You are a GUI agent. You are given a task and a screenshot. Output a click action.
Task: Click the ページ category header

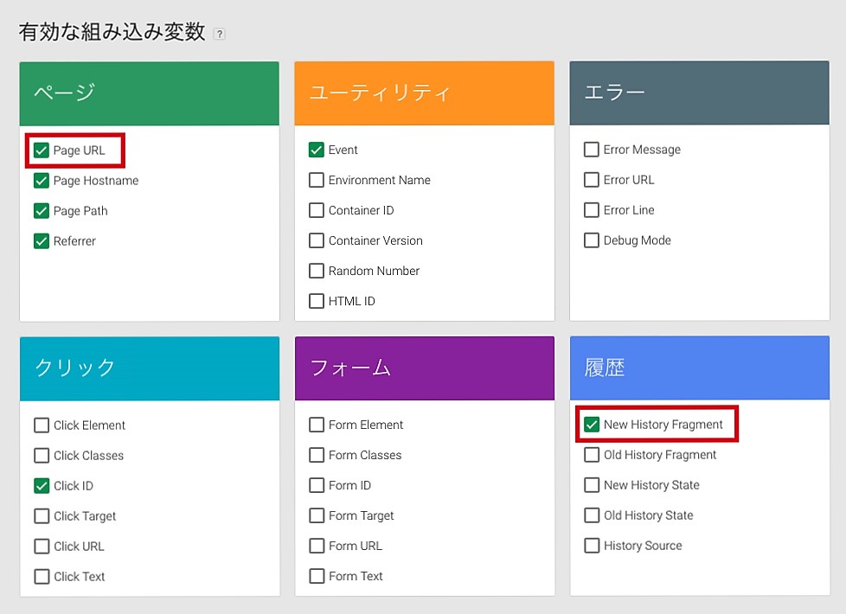[150, 93]
